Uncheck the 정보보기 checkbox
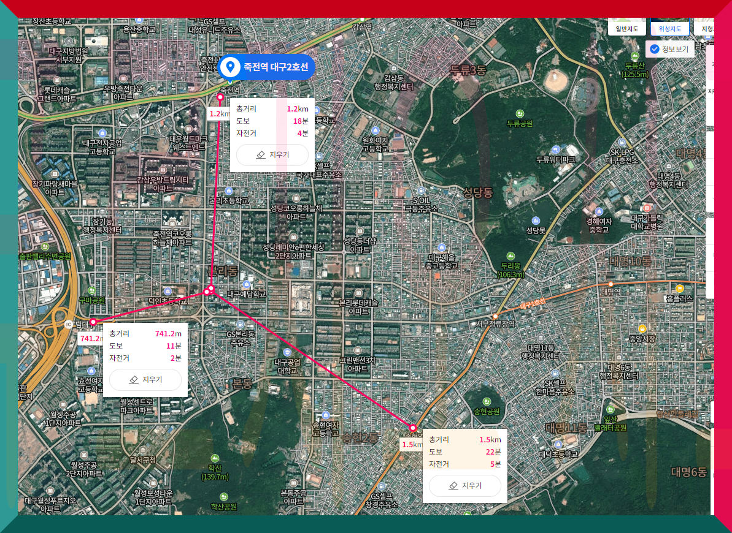This screenshot has height=533, width=732. 655,49
